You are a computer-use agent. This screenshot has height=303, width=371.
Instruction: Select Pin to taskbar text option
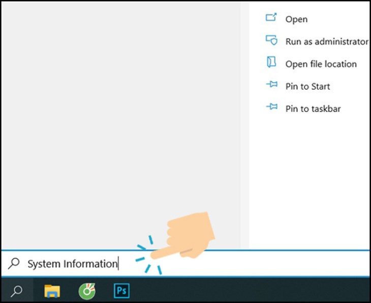(313, 109)
